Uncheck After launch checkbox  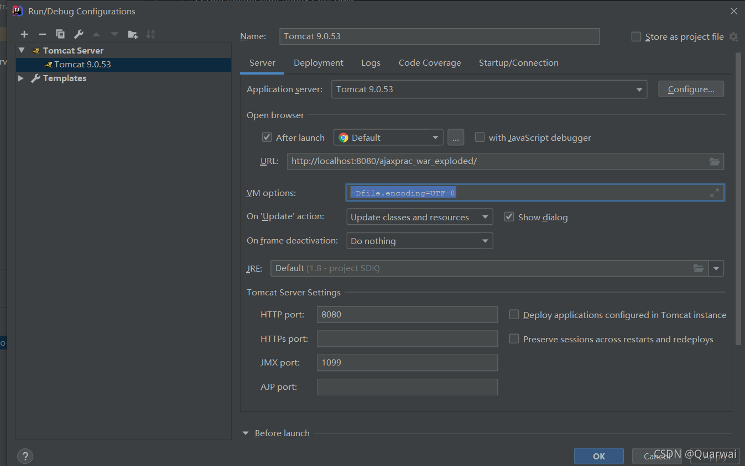(x=267, y=137)
